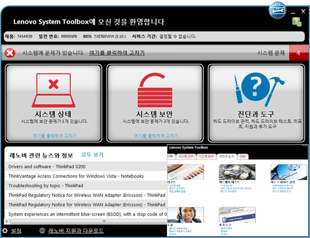
Task: Click the red open padlock security icon
Action: coord(155,91)
